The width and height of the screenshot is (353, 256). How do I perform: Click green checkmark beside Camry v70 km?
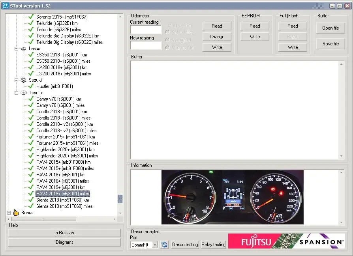[31, 99]
